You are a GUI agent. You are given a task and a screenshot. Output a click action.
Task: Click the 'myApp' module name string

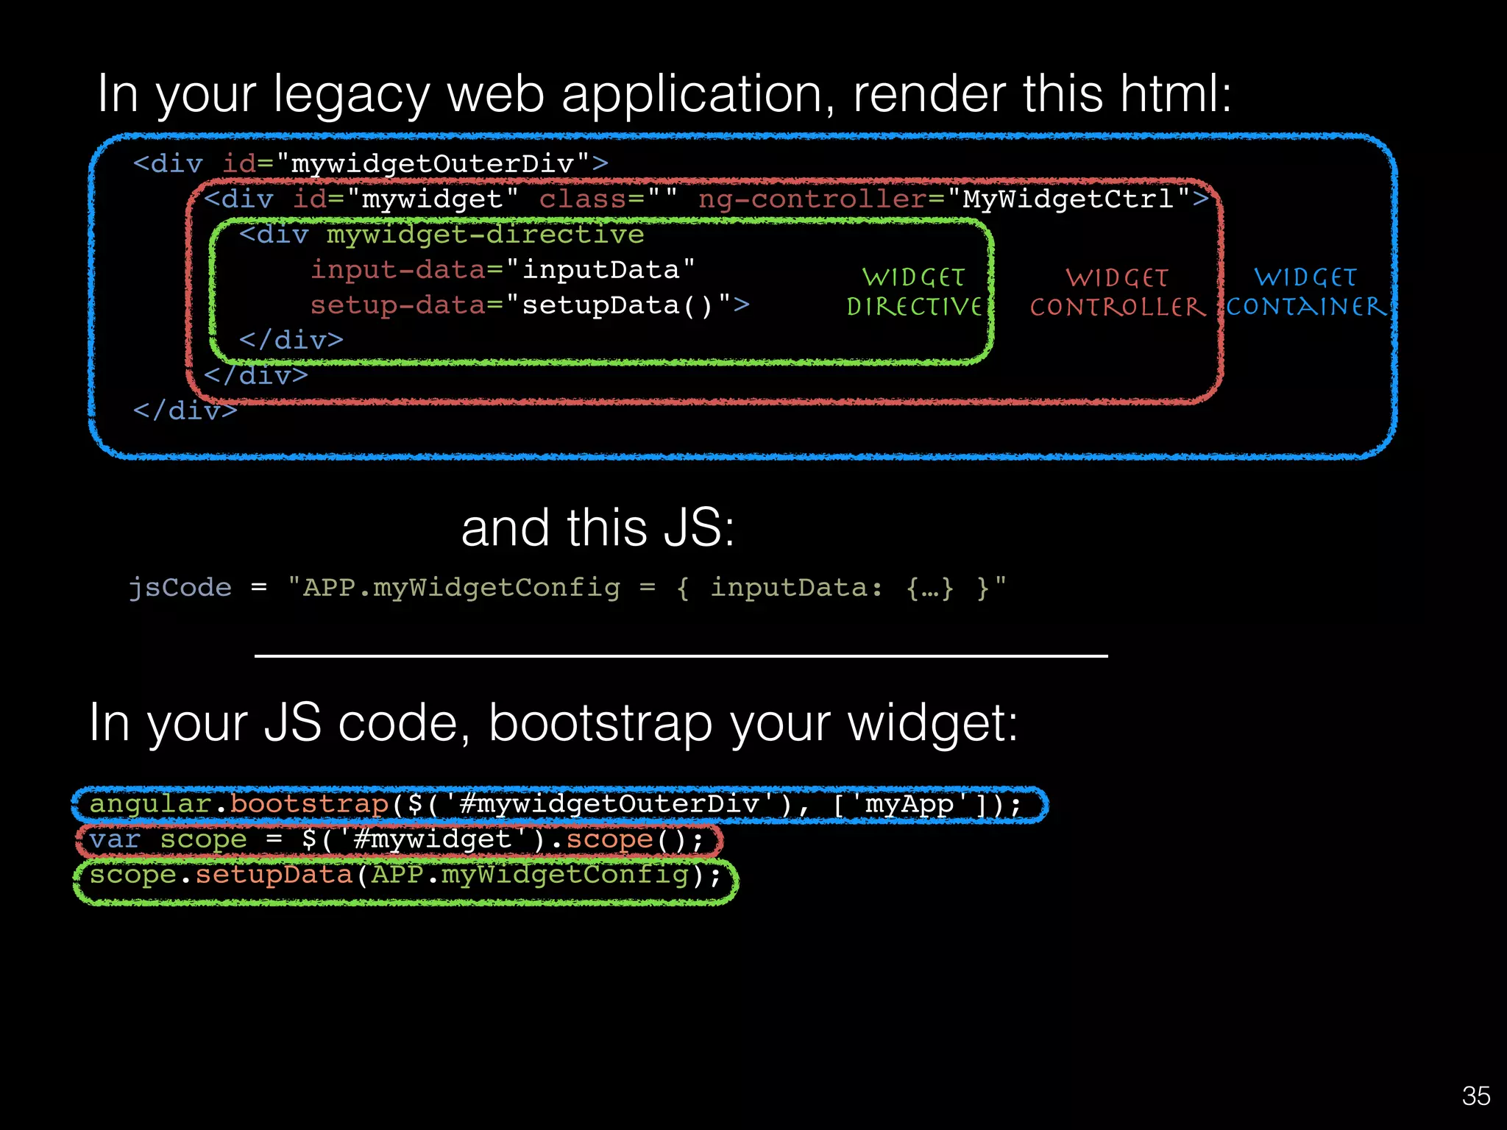point(909,804)
